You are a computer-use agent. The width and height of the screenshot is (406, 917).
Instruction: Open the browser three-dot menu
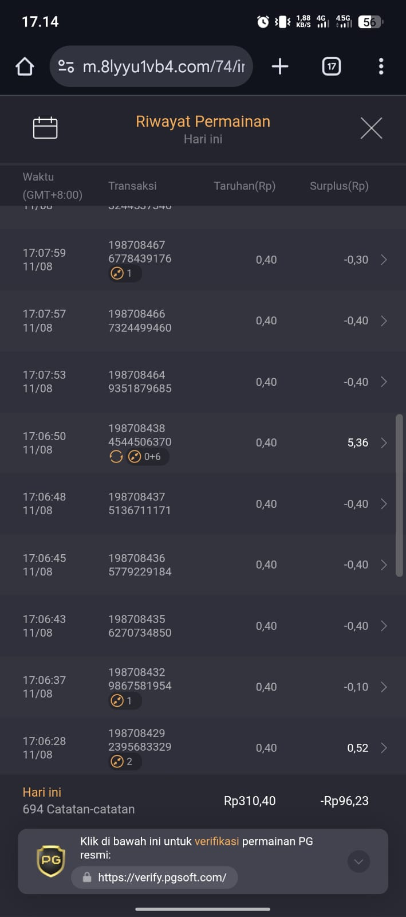[381, 66]
